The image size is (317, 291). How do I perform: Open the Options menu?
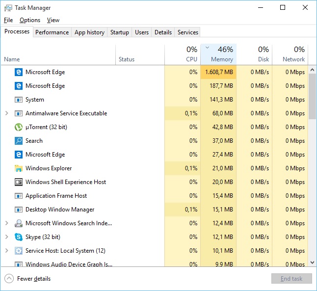coord(30,20)
